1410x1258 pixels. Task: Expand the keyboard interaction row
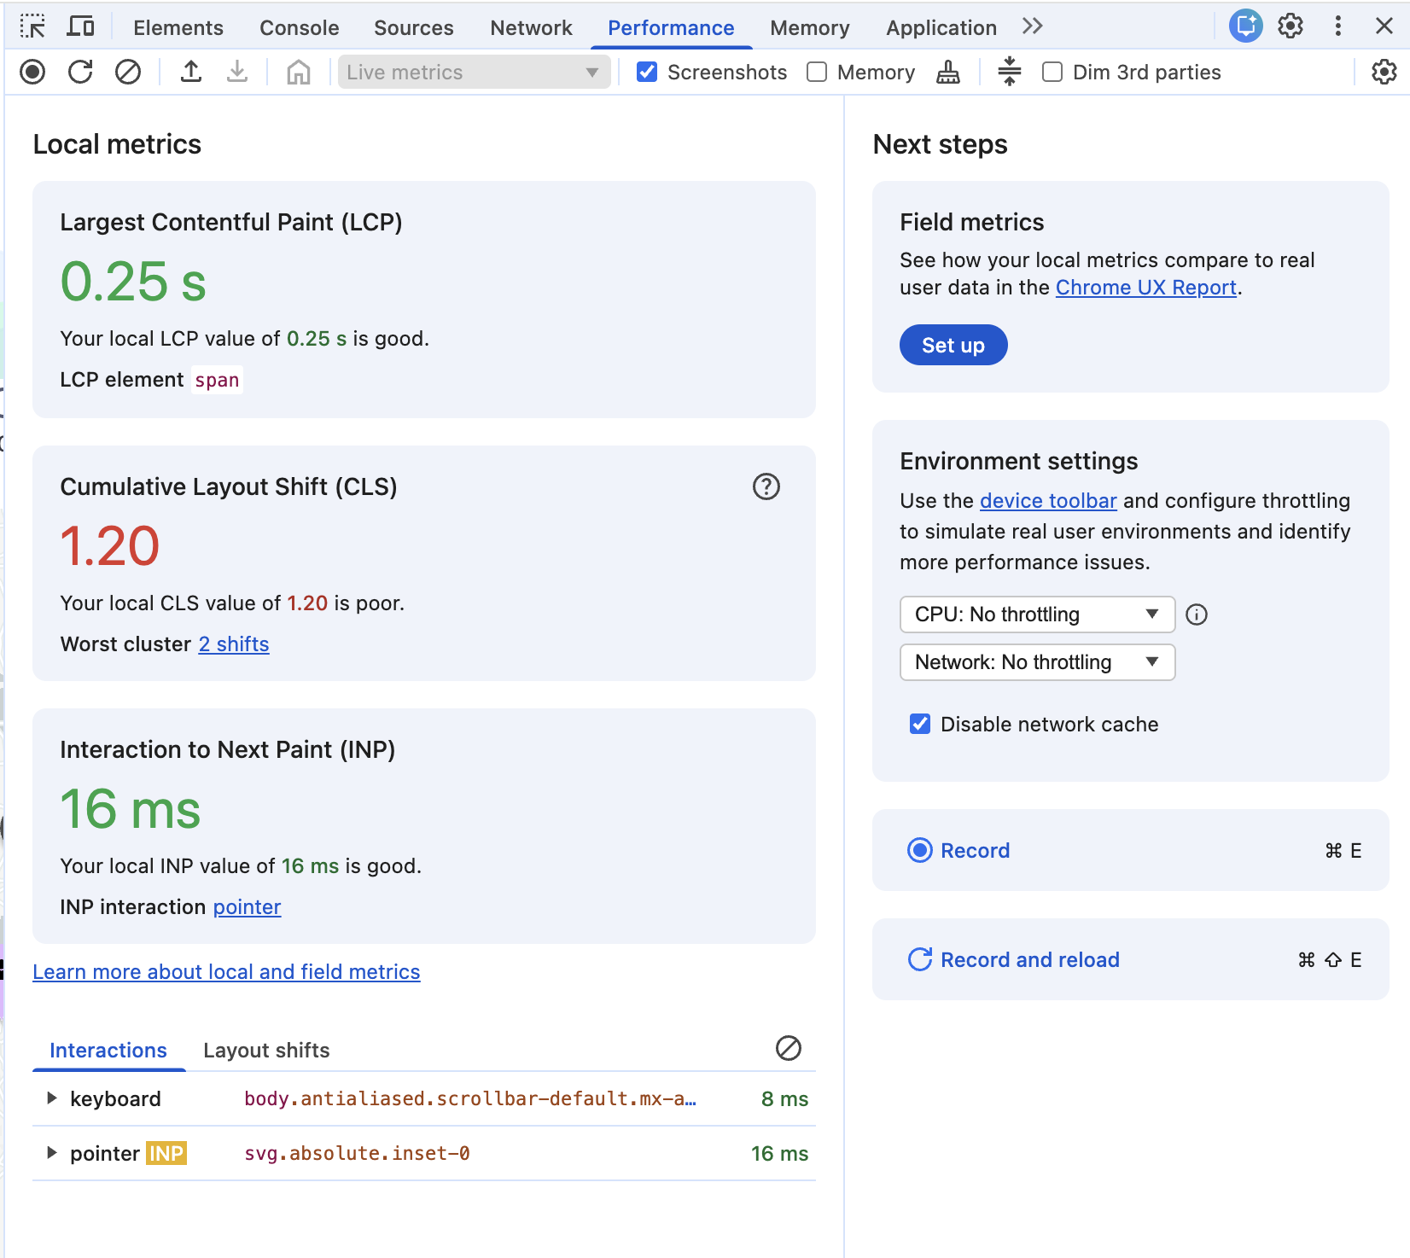tap(52, 1098)
